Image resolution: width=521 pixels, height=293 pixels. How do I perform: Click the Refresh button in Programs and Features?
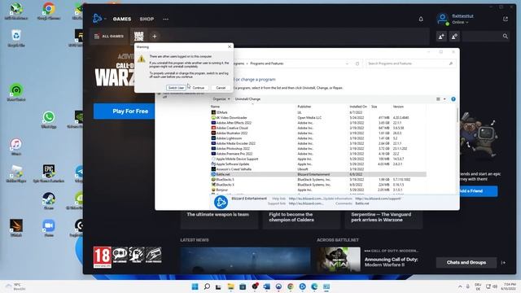click(x=357, y=63)
